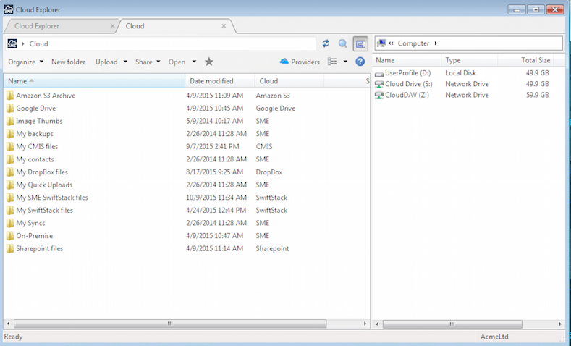571x346 pixels.
Task: Click the refresh icon beside the address bar
Action: point(326,44)
